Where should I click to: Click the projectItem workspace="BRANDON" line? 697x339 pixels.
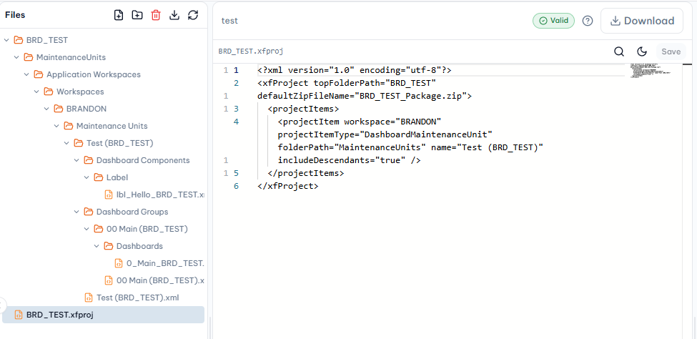pos(359,122)
